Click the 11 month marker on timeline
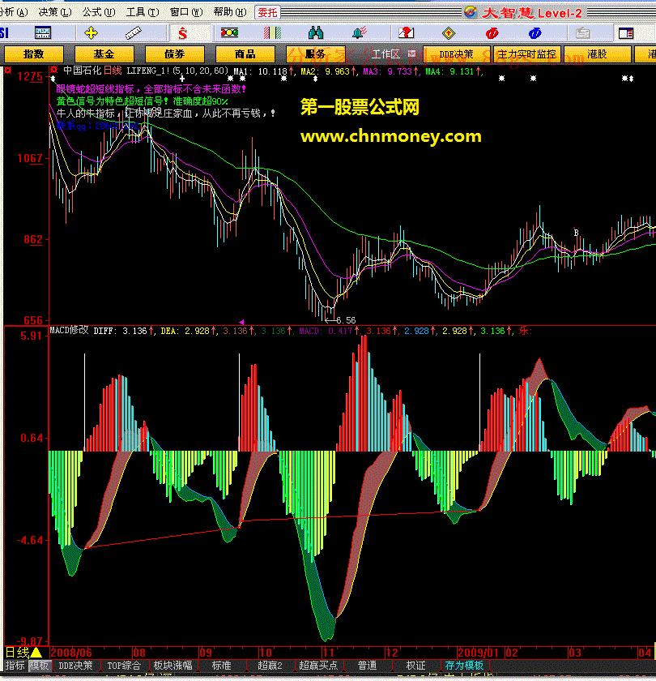656x681 pixels. (x=329, y=653)
